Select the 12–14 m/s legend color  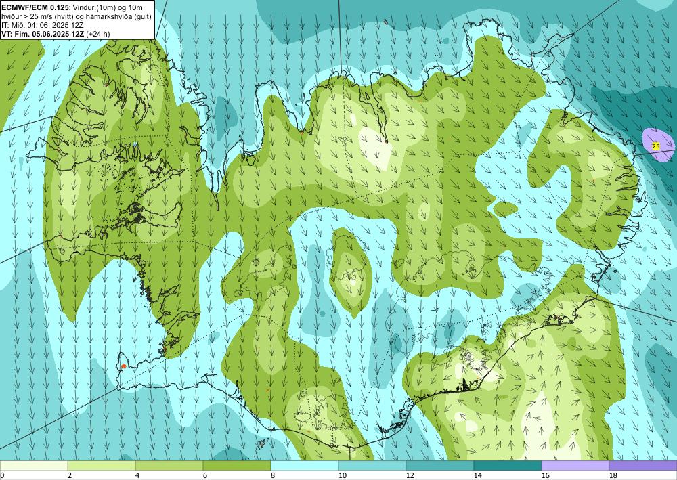point(440,465)
